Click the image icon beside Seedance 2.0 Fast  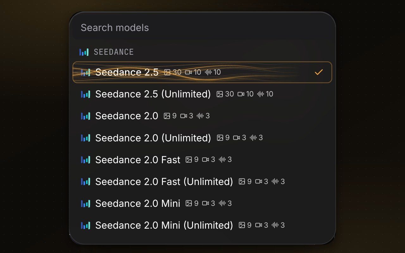coord(189,159)
